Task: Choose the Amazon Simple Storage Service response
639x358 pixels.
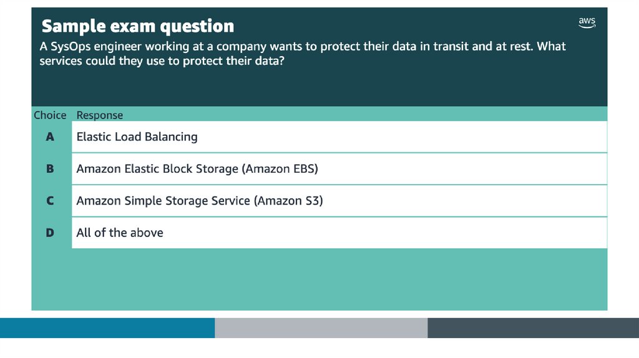Action: (x=200, y=201)
